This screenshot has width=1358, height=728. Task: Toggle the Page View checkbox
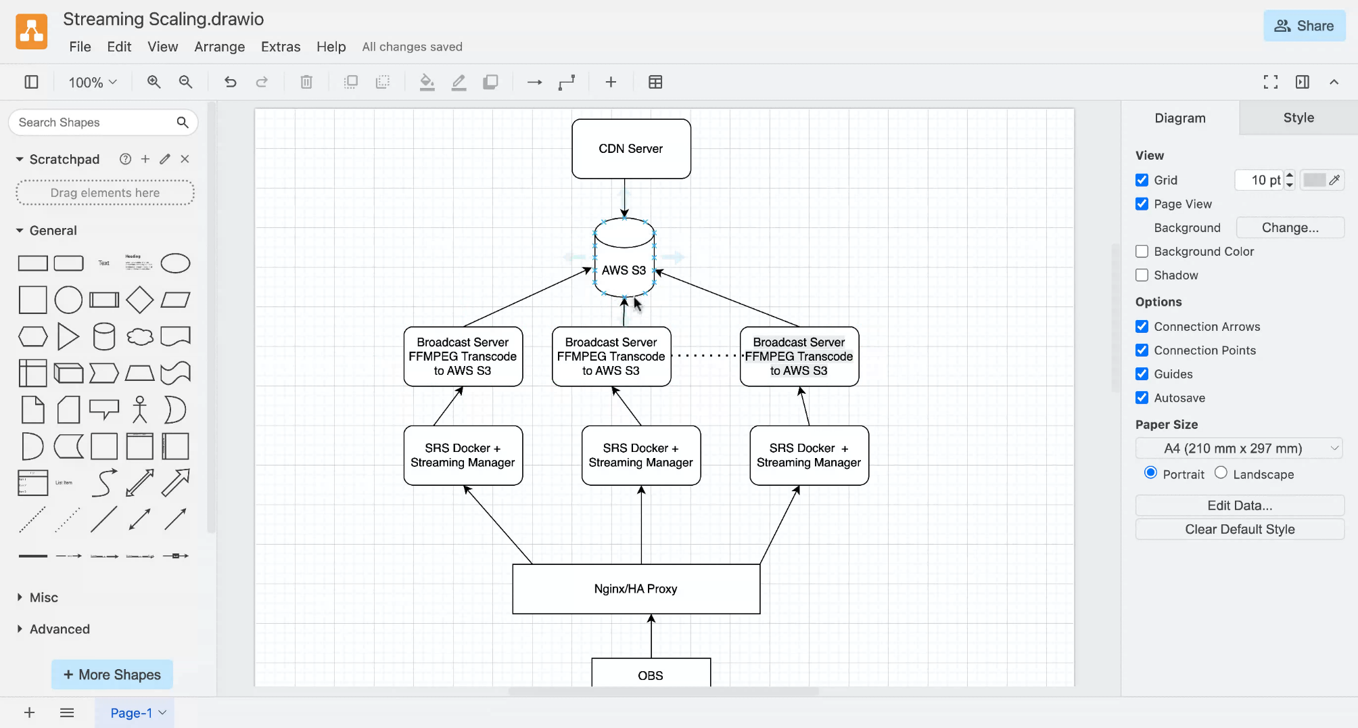[1142, 204]
